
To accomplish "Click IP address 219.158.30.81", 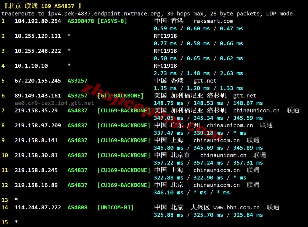I will pos(36,155).
